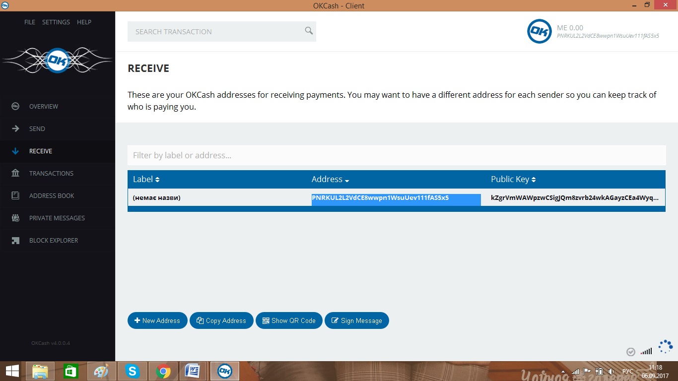The height and width of the screenshot is (381, 678).
Task: Click the tray battery icon
Action: click(599, 372)
